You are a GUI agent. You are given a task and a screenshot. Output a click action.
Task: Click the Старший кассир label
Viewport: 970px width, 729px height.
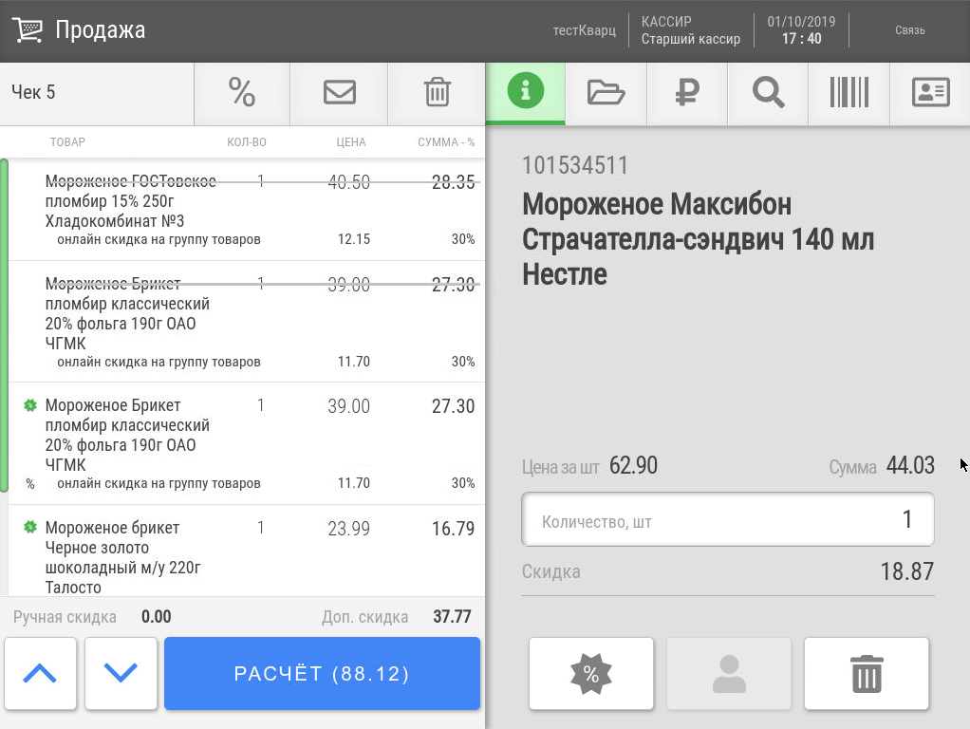(690, 39)
